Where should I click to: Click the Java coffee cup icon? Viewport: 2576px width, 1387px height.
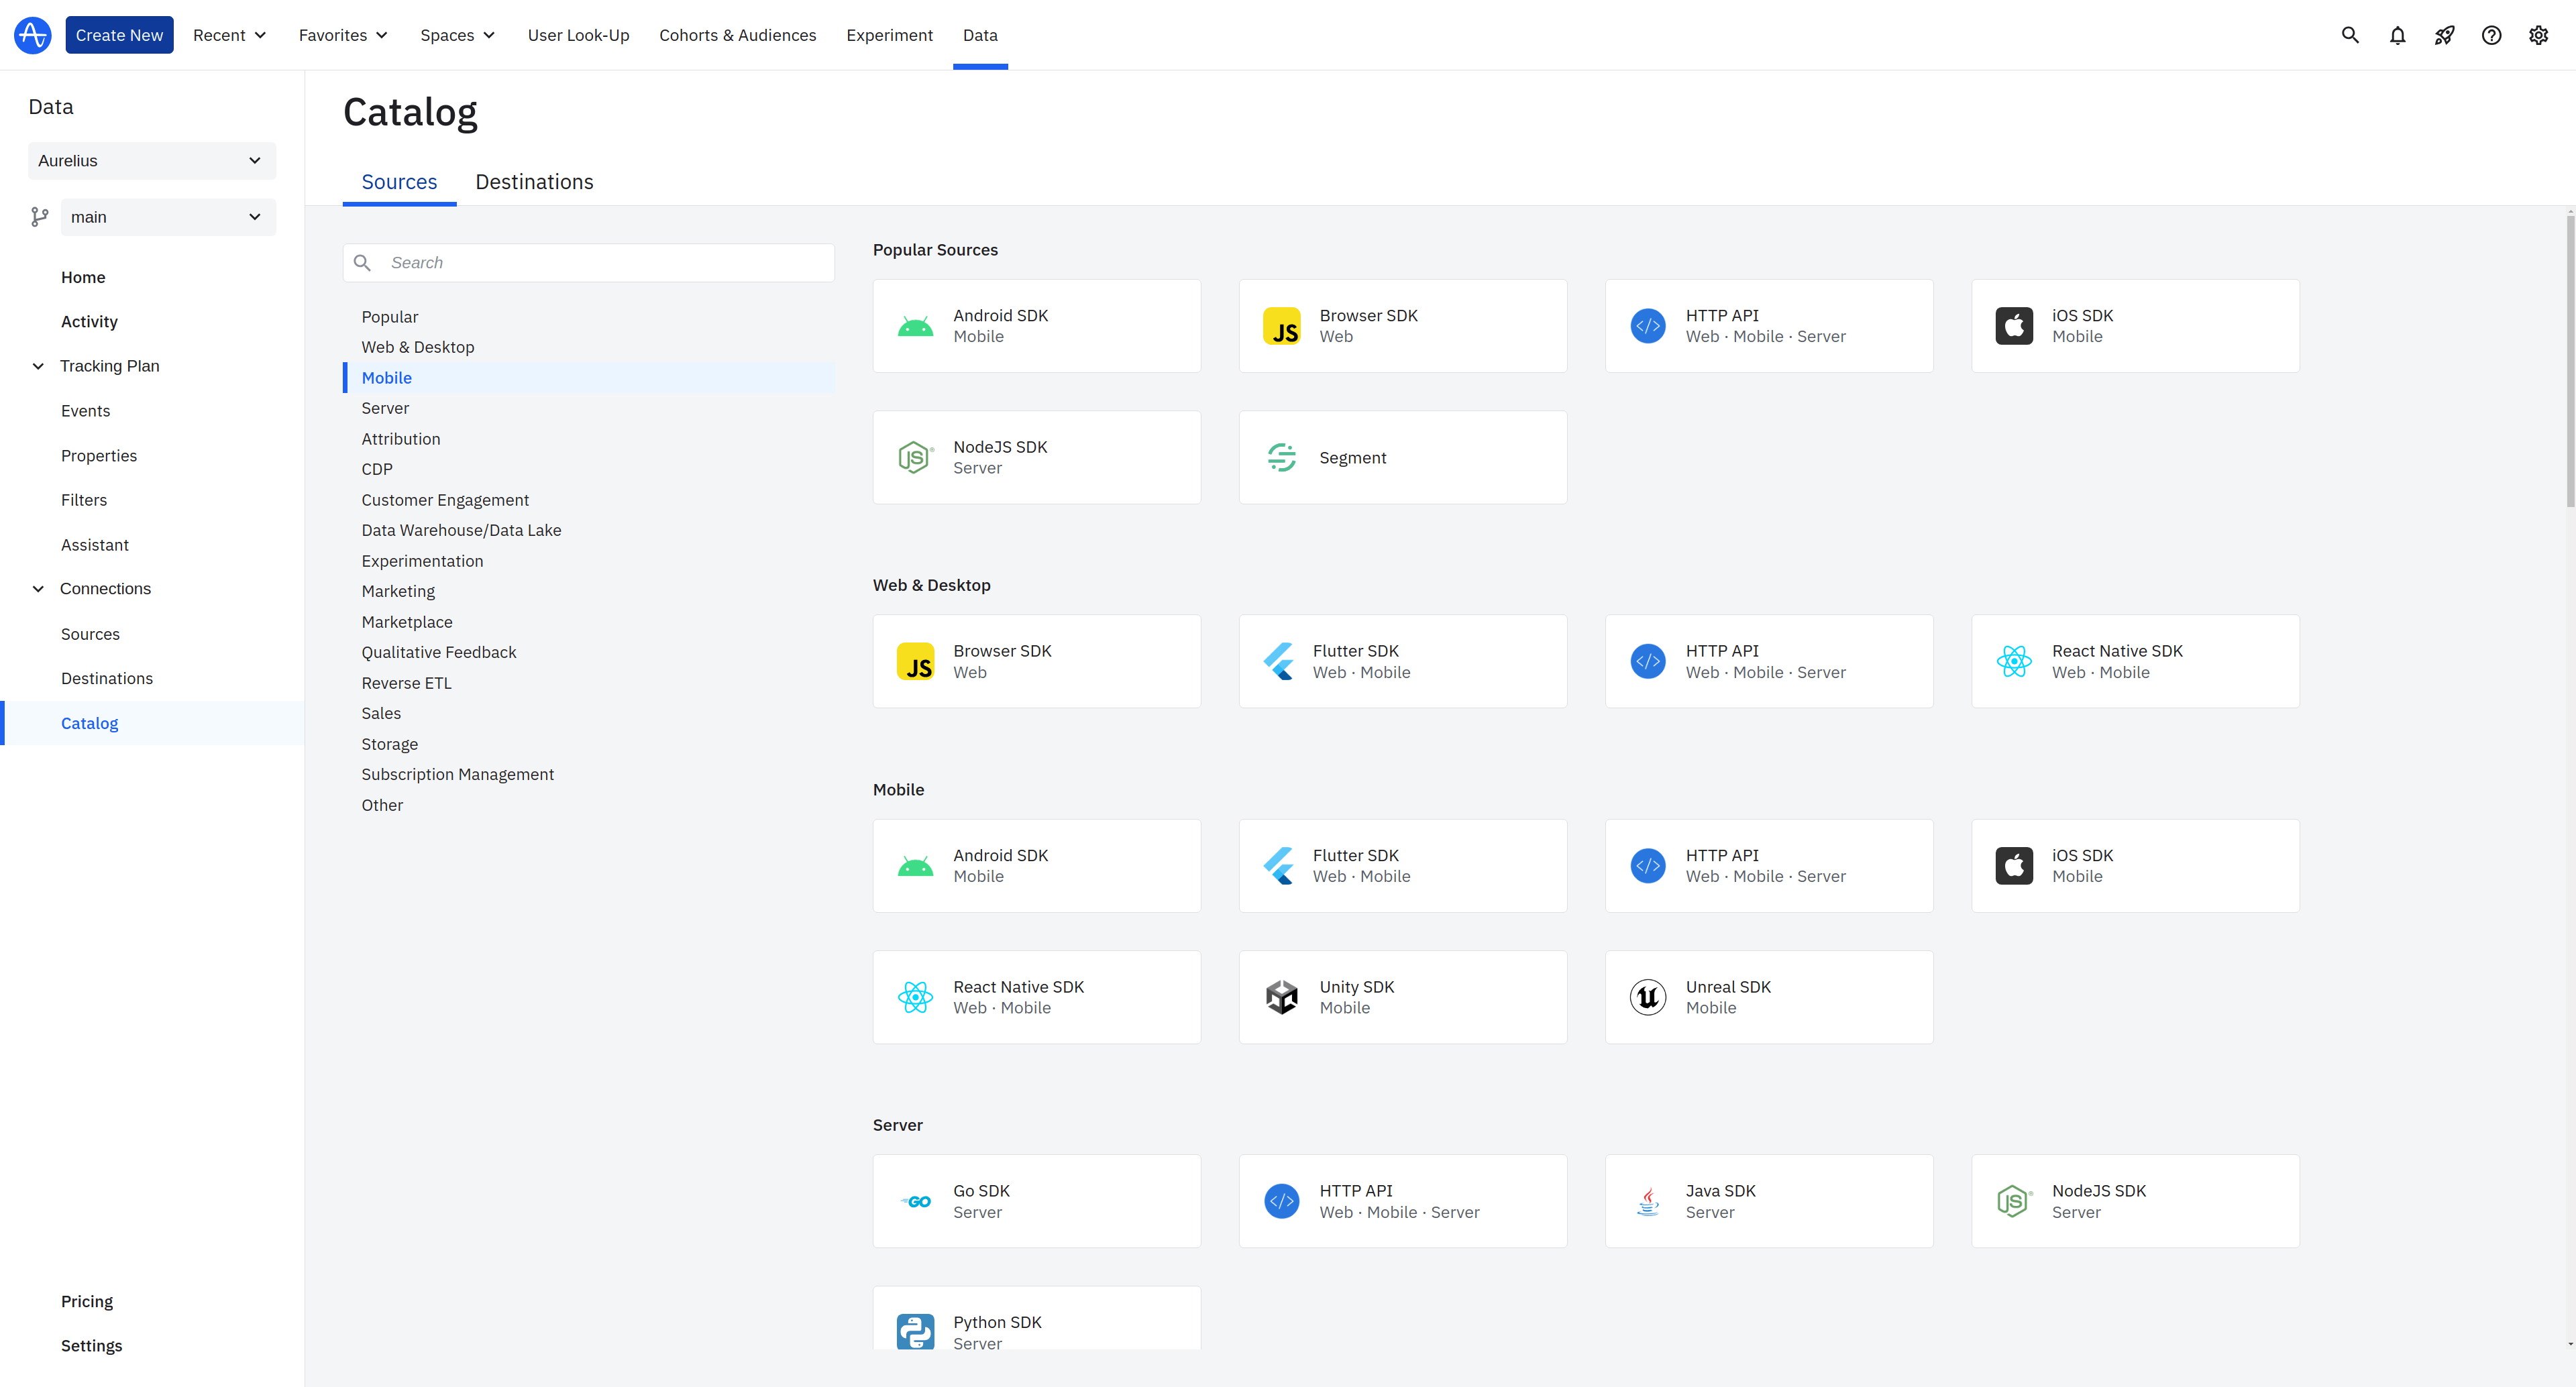(1647, 1201)
